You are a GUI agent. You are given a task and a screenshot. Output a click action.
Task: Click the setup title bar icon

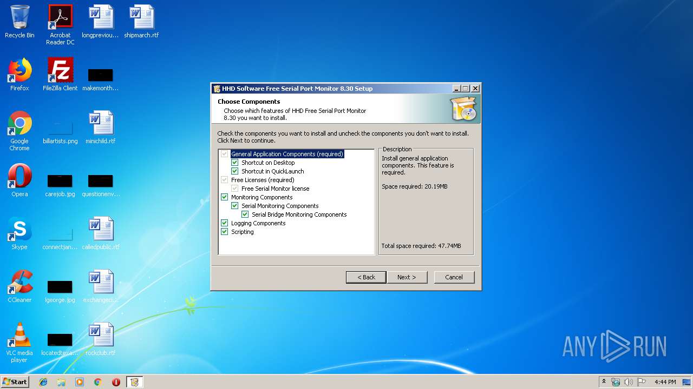(x=217, y=89)
